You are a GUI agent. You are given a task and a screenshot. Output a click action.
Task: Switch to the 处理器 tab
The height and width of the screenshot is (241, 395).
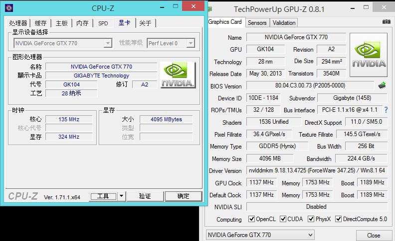18,23
